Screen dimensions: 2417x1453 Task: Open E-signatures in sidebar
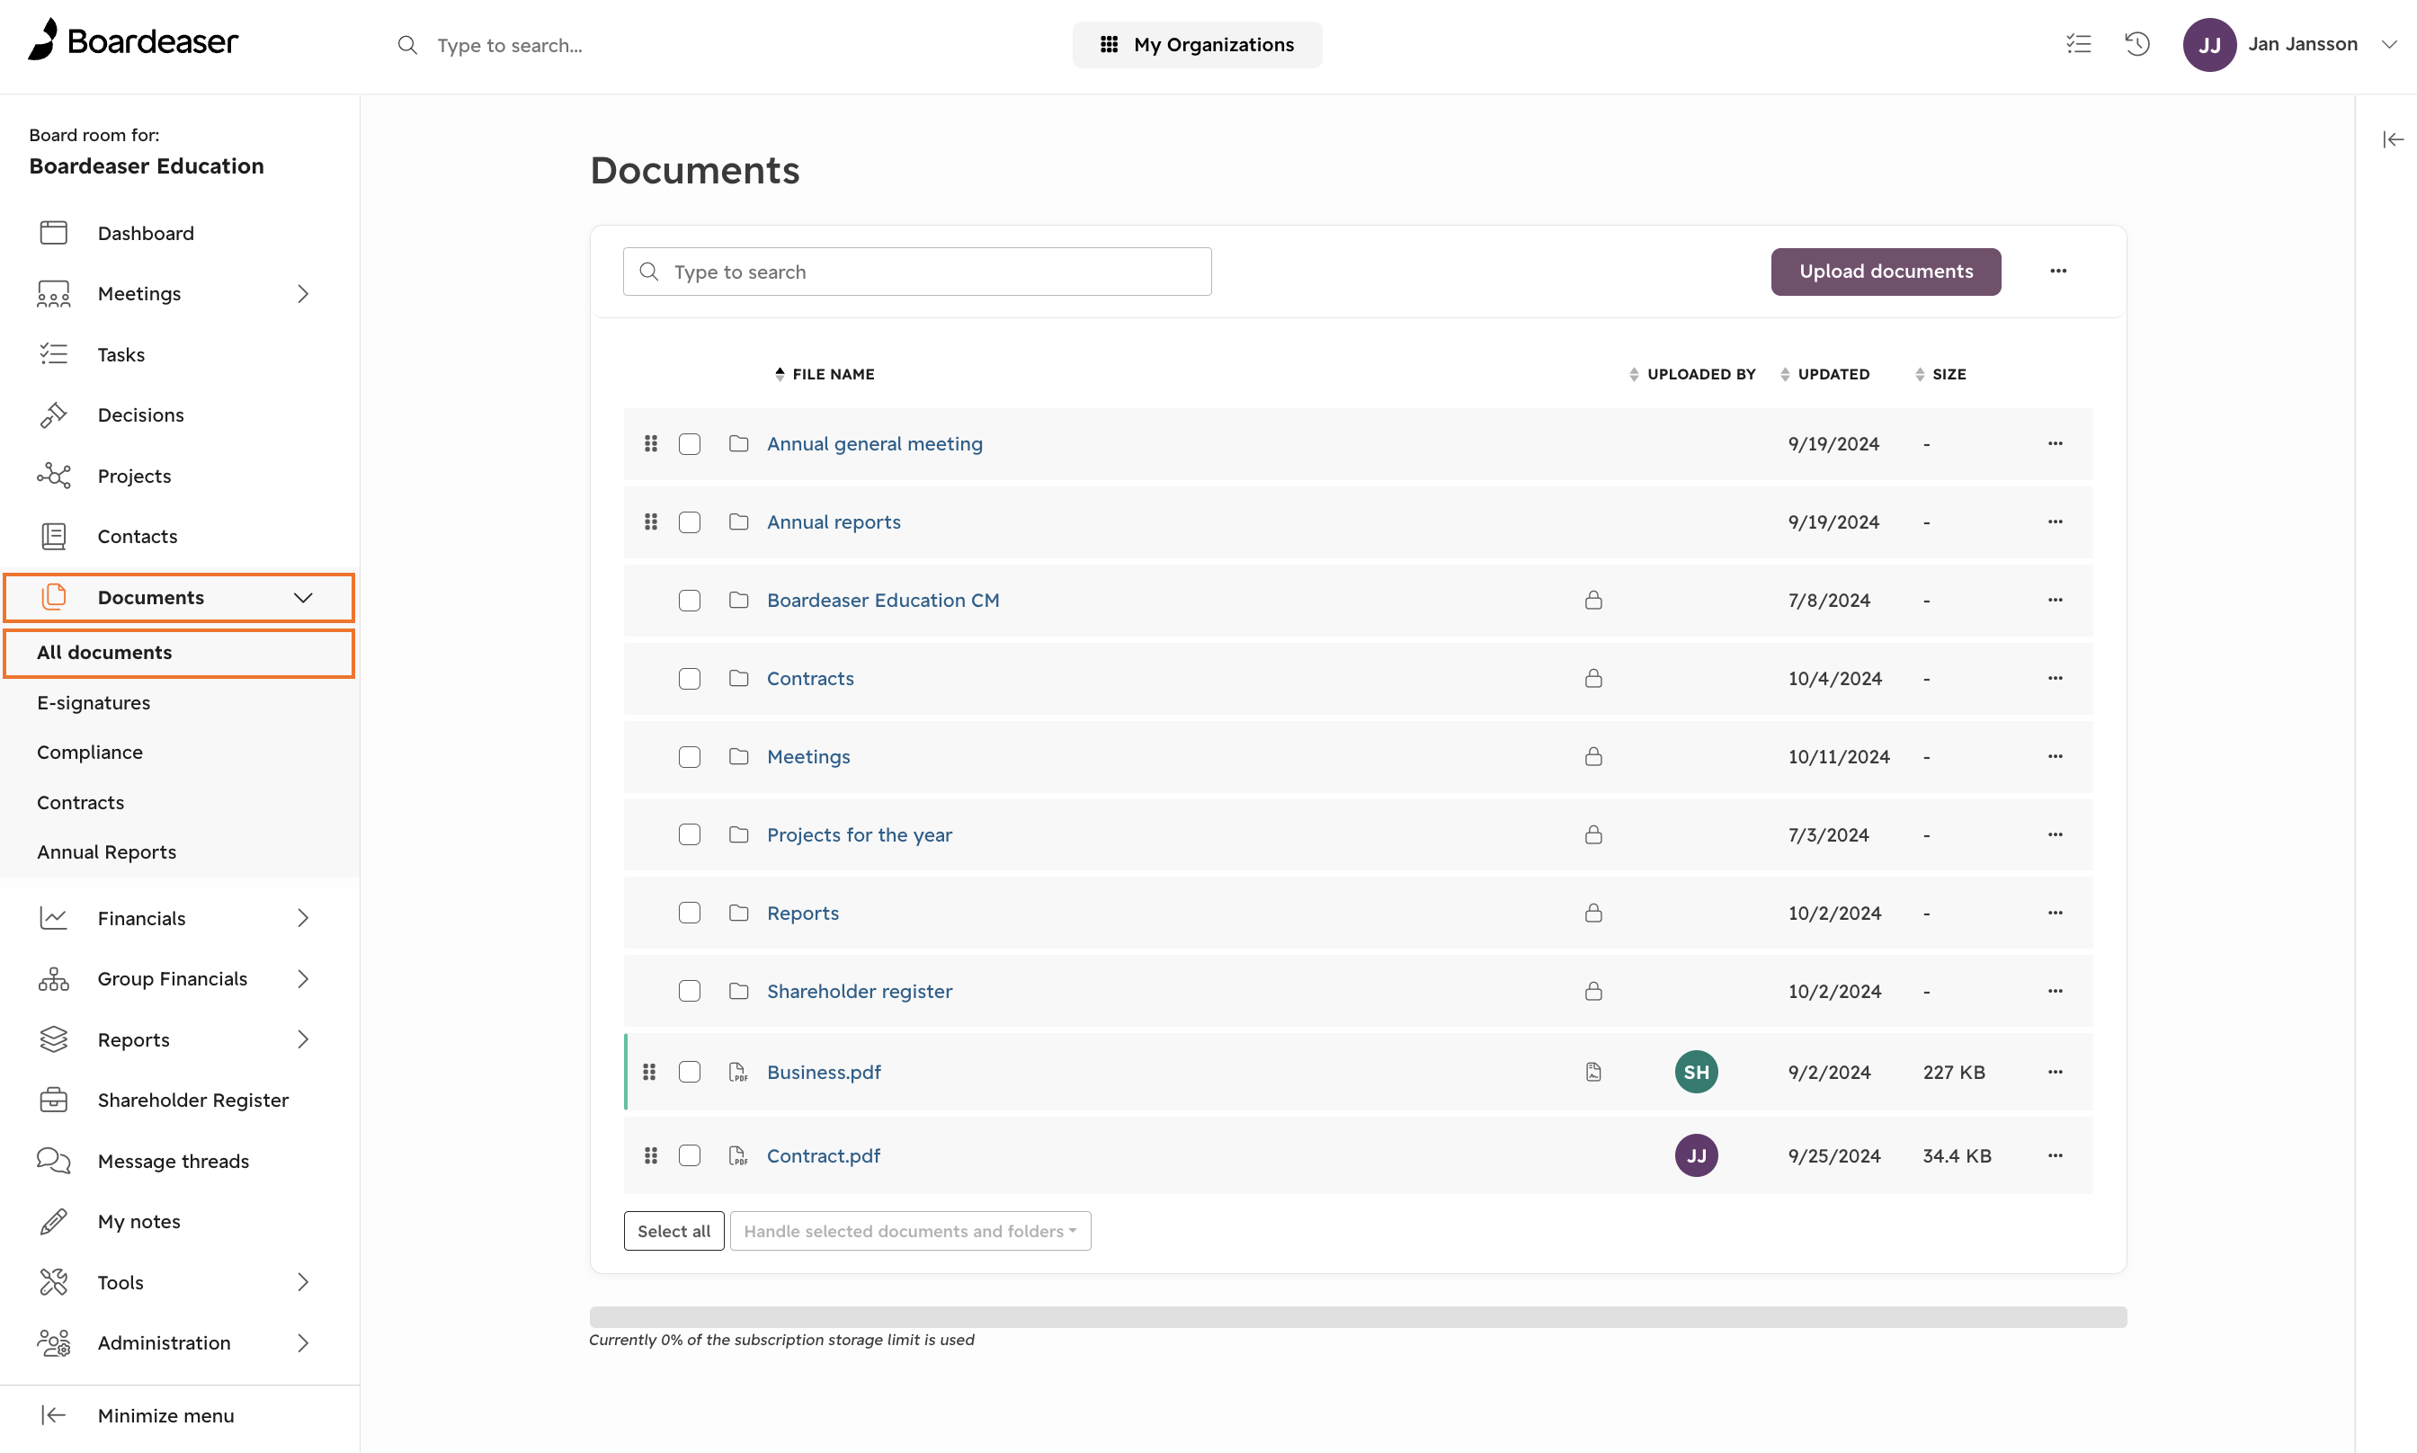point(93,703)
